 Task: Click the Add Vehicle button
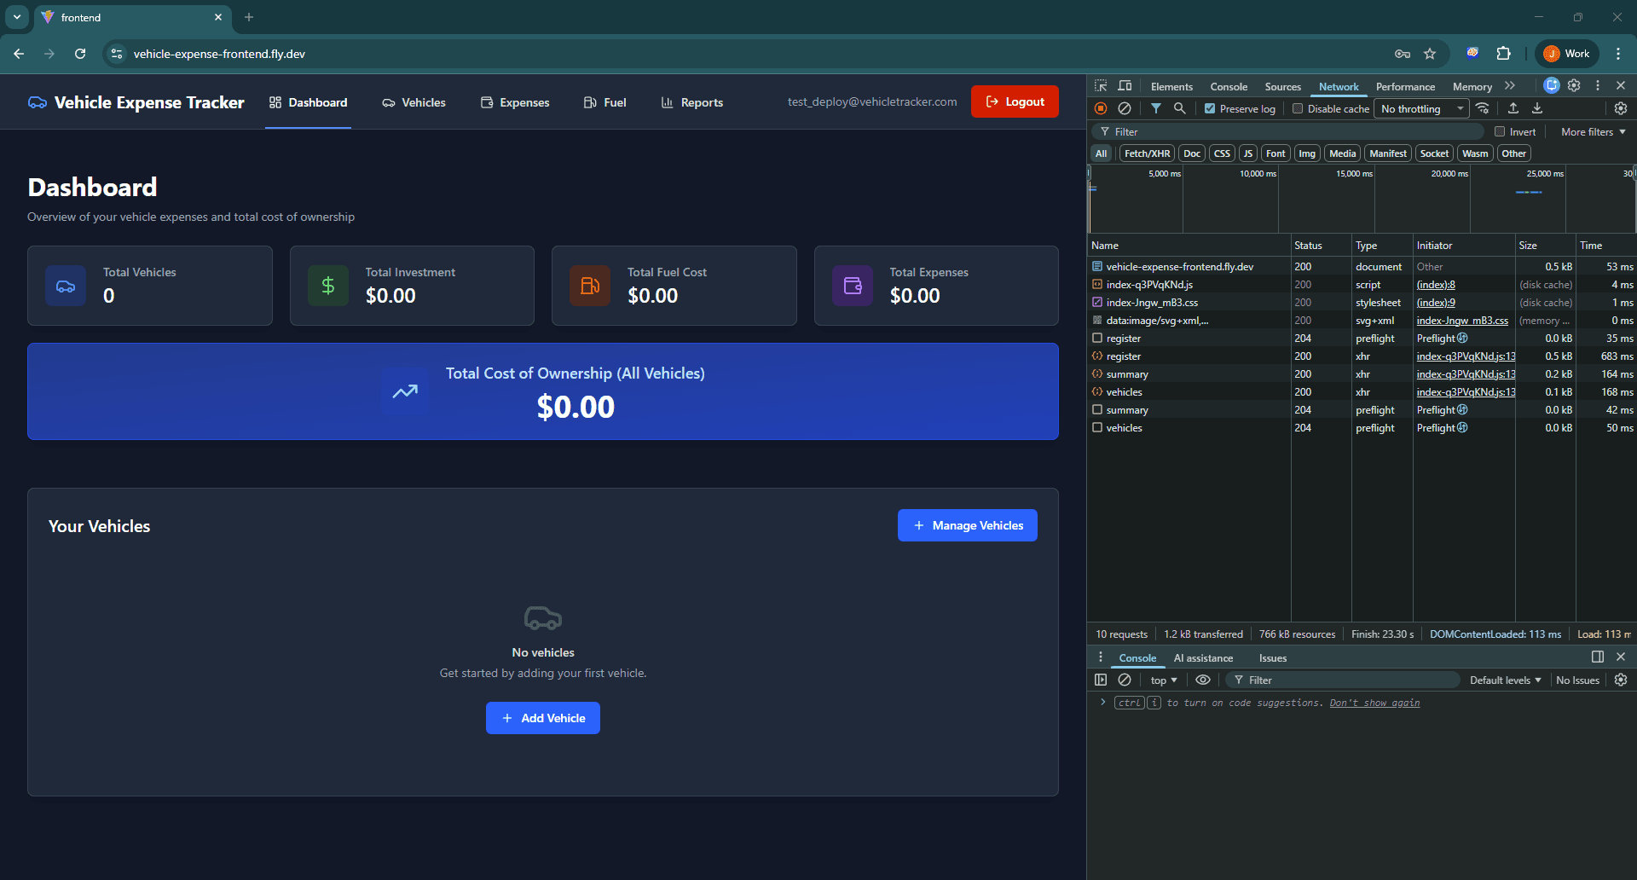click(x=542, y=717)
